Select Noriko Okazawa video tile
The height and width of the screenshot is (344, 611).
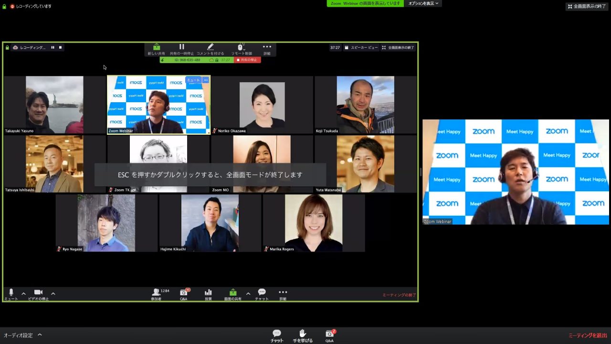pos(262,105)
